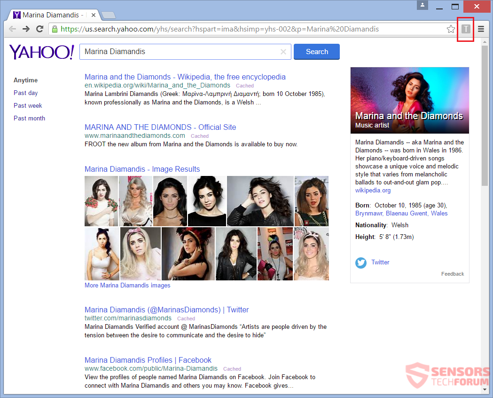Click the twitter.com/marinasdiamonds result URL
This screenshot has height=398, width=493.
coord(128,318)
